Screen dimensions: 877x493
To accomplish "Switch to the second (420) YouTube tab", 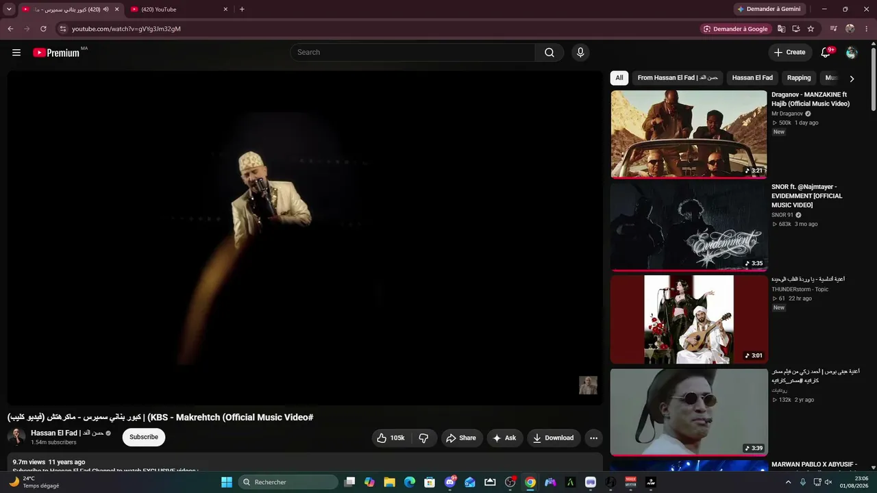I will pos(178,10).
